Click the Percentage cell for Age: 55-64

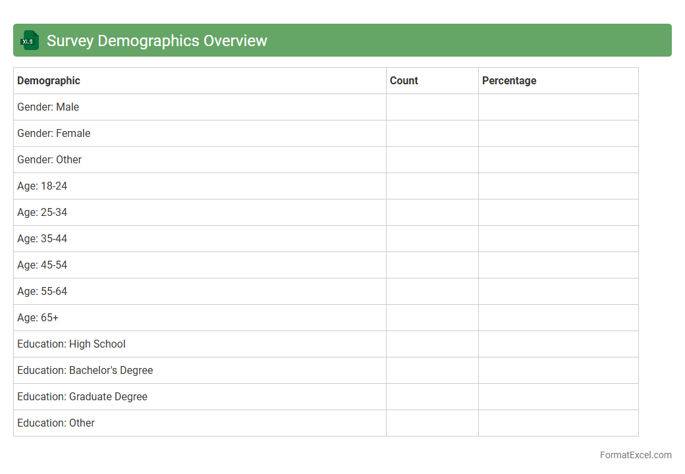click(558, 291)
